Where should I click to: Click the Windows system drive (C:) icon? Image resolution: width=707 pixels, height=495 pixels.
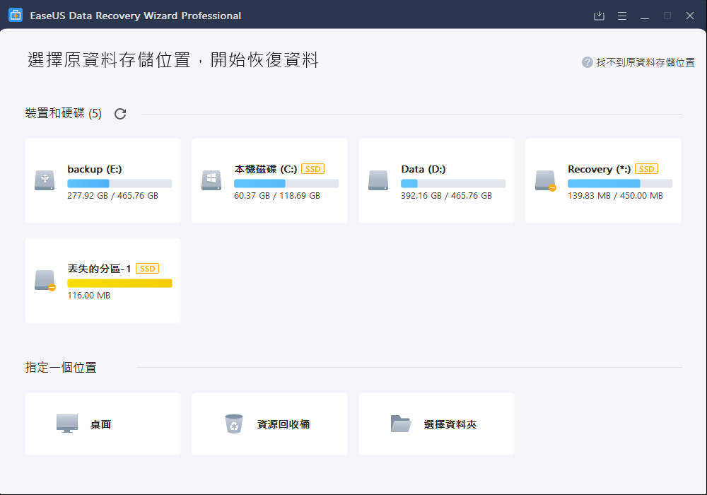tap(211, 180)
